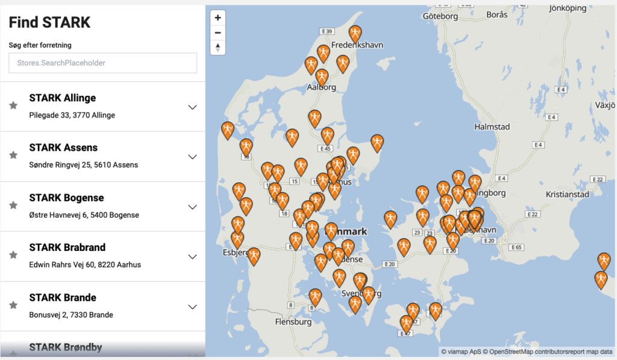Favorite the STARK Bogense store star
This screenshot has height=360, width=617.
tap(13, 205)
